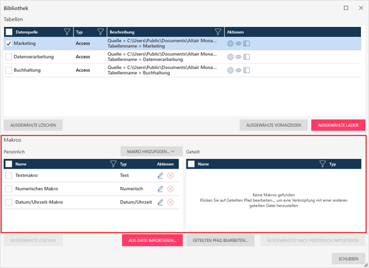369x268 pixels.
Task: Uncheck the Marketing table checkbox
Action: tap(9, 44)
